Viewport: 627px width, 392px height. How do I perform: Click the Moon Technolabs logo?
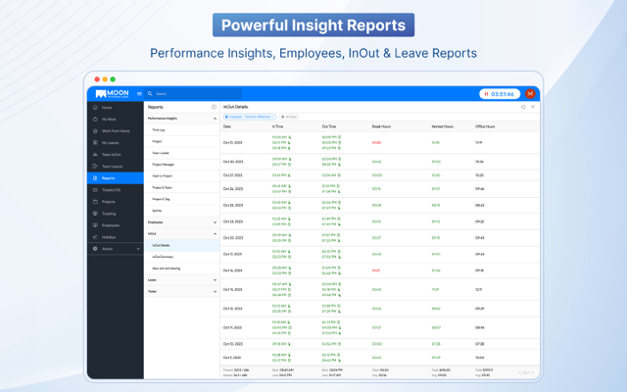[112, 94]
